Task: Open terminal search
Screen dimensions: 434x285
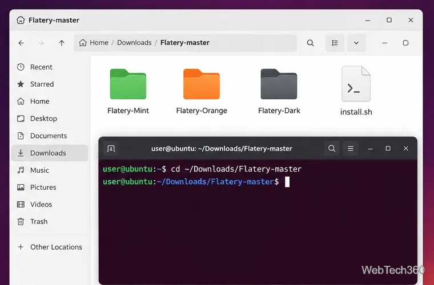Action: pos(332,149)
